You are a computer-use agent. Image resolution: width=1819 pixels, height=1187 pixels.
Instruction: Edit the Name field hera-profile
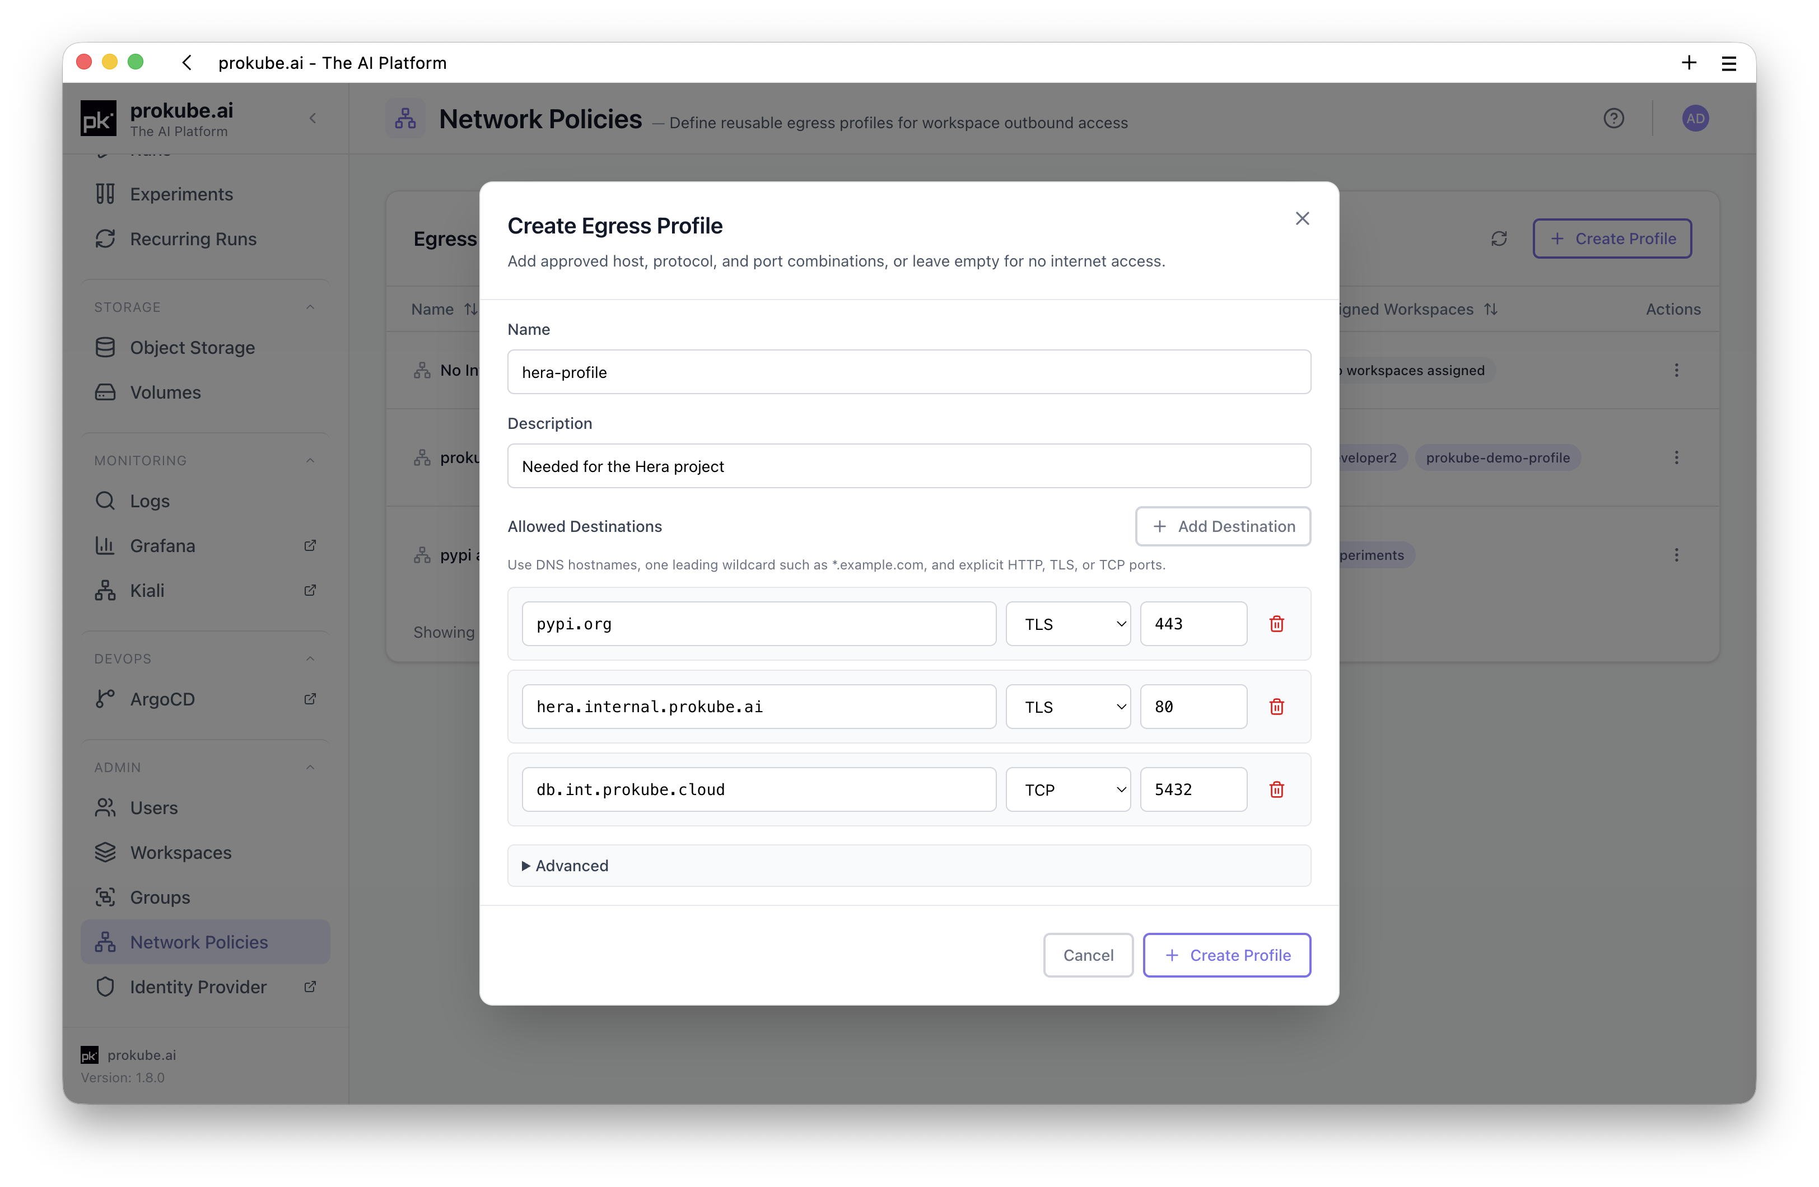tap(909, 372)
